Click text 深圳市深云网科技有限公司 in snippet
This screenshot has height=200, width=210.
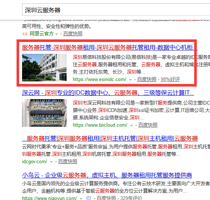(x=101, y=103)
